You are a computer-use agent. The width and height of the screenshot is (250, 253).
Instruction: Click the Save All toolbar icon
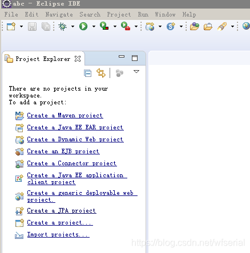(x=46, y=26)
